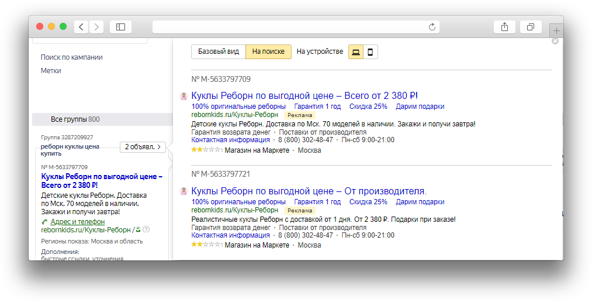Click Дарим подарки in second ad
Screen dimensions: 592x302
(420, 202)
